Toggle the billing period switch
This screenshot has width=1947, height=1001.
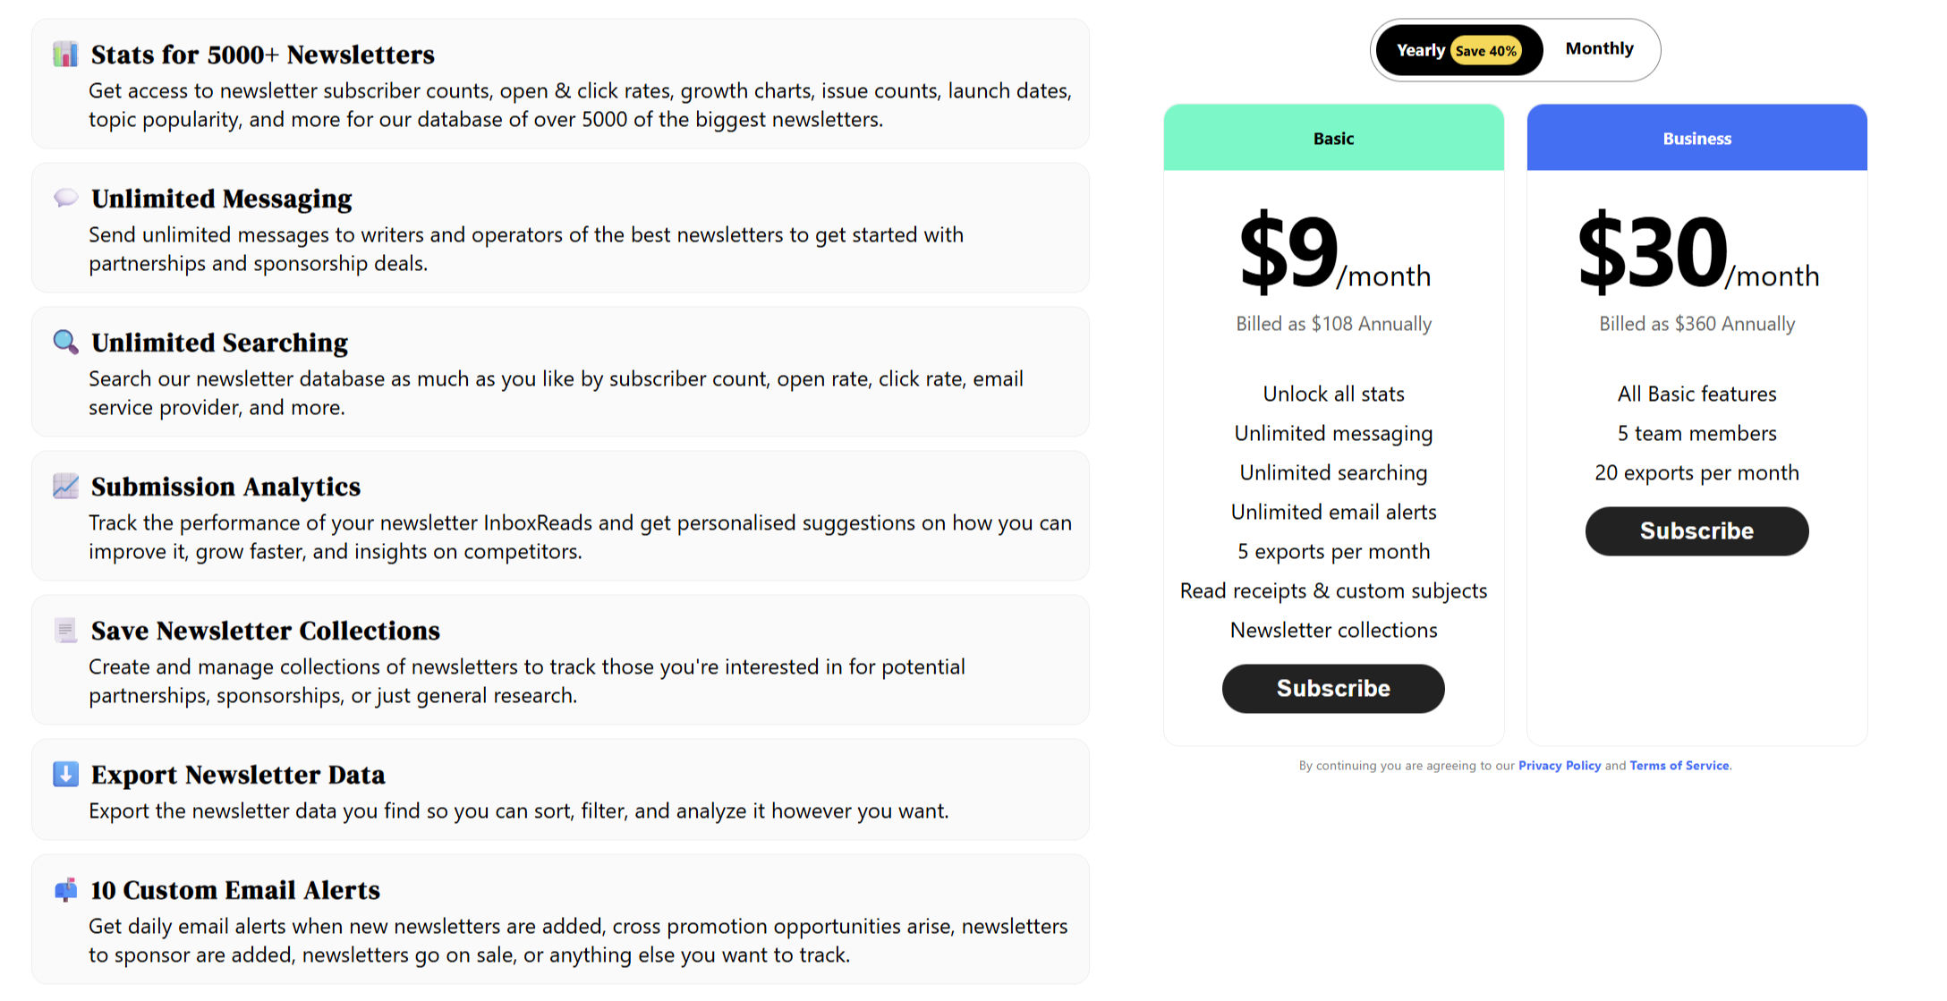1515,50
